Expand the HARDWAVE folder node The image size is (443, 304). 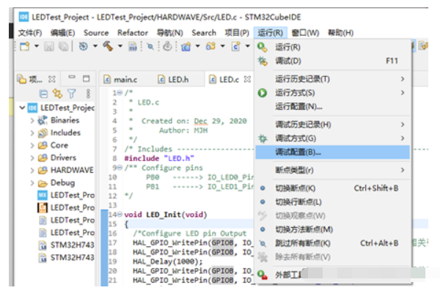32,170
